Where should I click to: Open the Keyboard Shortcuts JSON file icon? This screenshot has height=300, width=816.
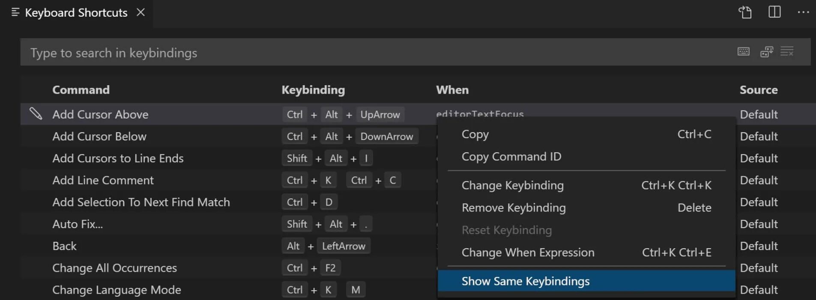[x=745, y=12]
